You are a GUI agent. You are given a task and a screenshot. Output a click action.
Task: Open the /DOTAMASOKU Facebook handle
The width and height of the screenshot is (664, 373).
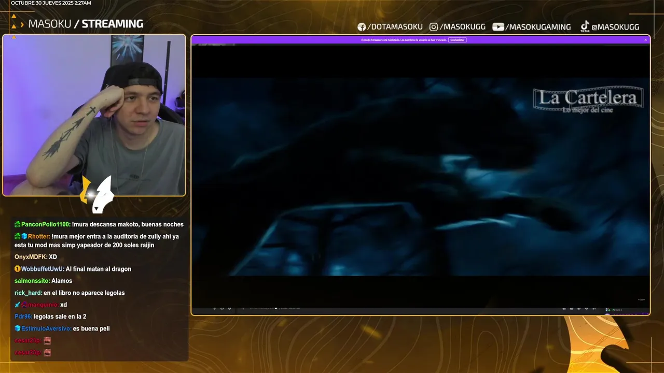pos(395,27)
